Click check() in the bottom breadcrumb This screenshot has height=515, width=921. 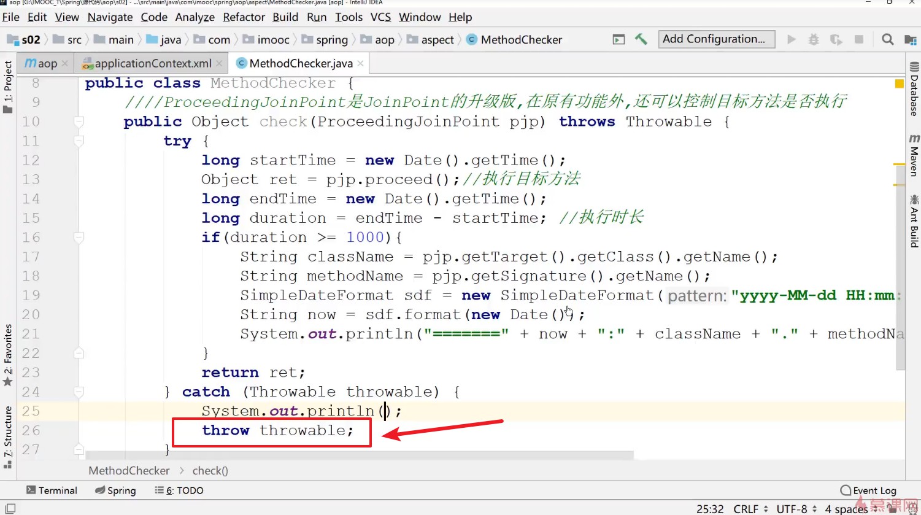[x=210, y=471]
